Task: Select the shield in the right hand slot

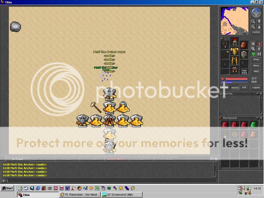Action: click(x=244, y=55)
